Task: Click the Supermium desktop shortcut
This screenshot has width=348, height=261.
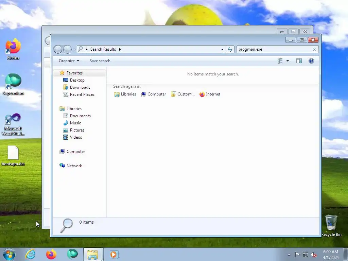Action: point(13,84)
